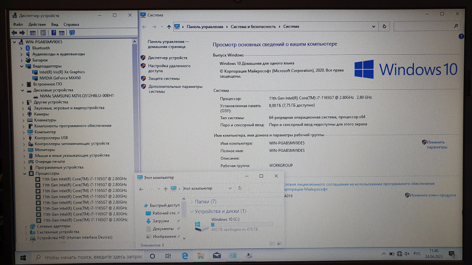Open File Explorer from taskbar
The width and height of the screenshot is (472, 265).
[x=201, y=256]
